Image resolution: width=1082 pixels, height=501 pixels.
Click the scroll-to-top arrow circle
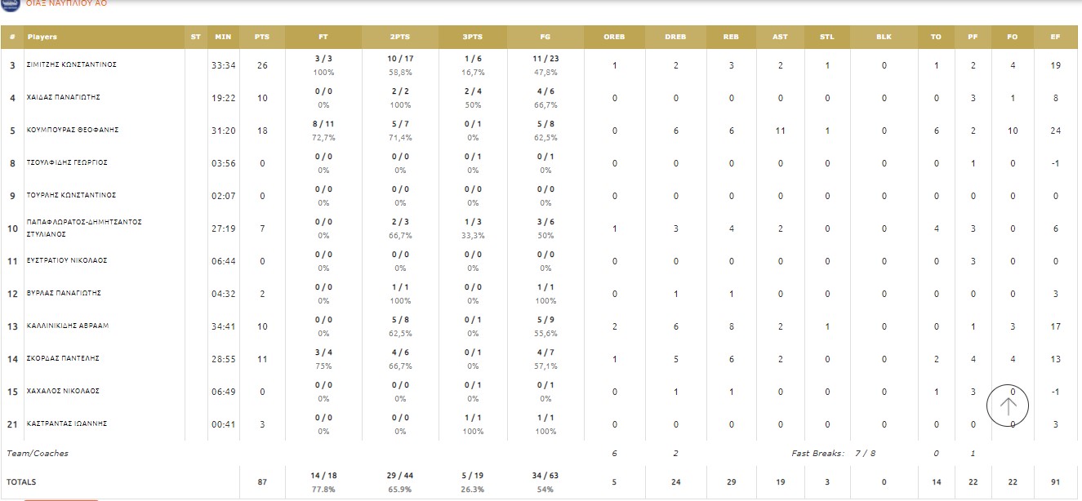1008,406
